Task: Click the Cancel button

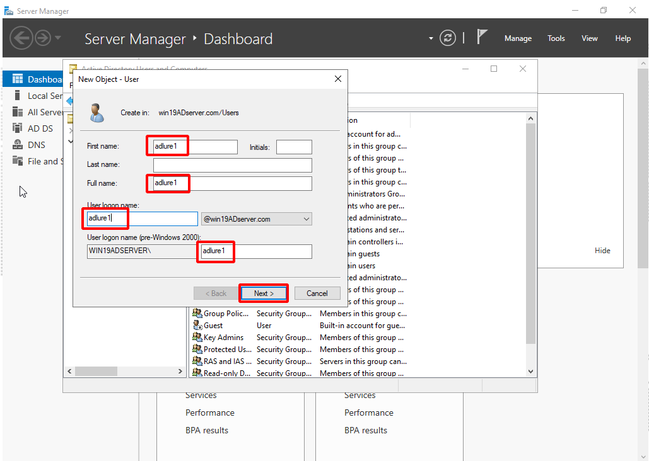Action: 317,293
